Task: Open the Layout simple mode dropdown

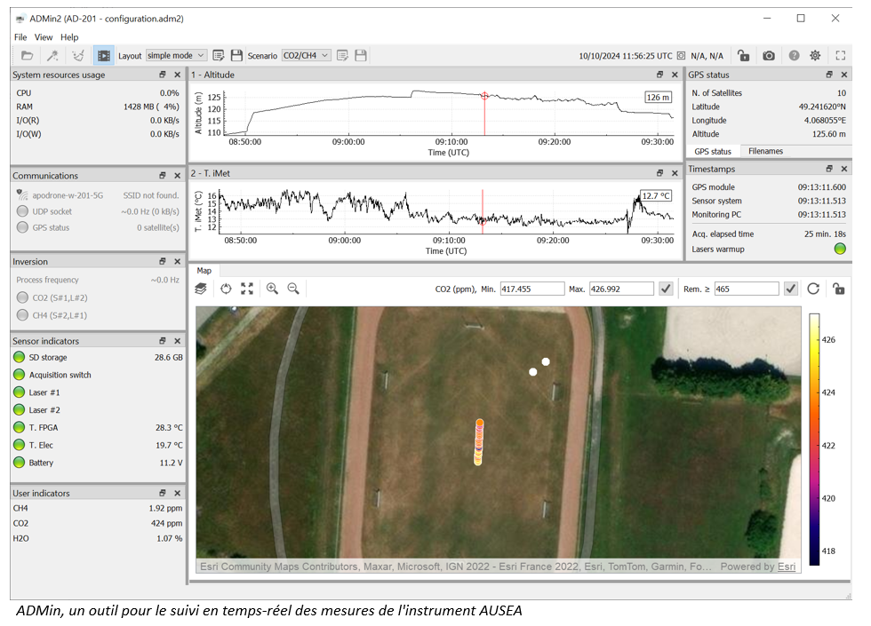Action: point(176,55)
